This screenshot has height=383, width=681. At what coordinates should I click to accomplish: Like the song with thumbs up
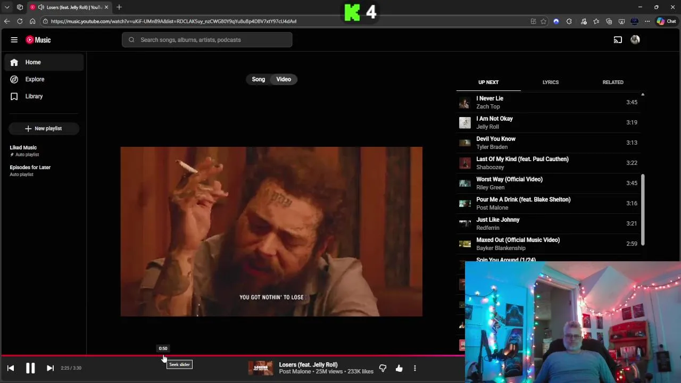point(399,368)
